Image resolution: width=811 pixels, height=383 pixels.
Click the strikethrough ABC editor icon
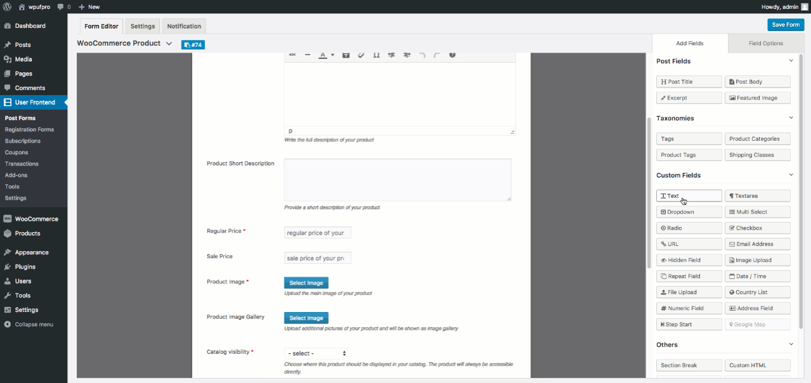click(x=292, y=55)
